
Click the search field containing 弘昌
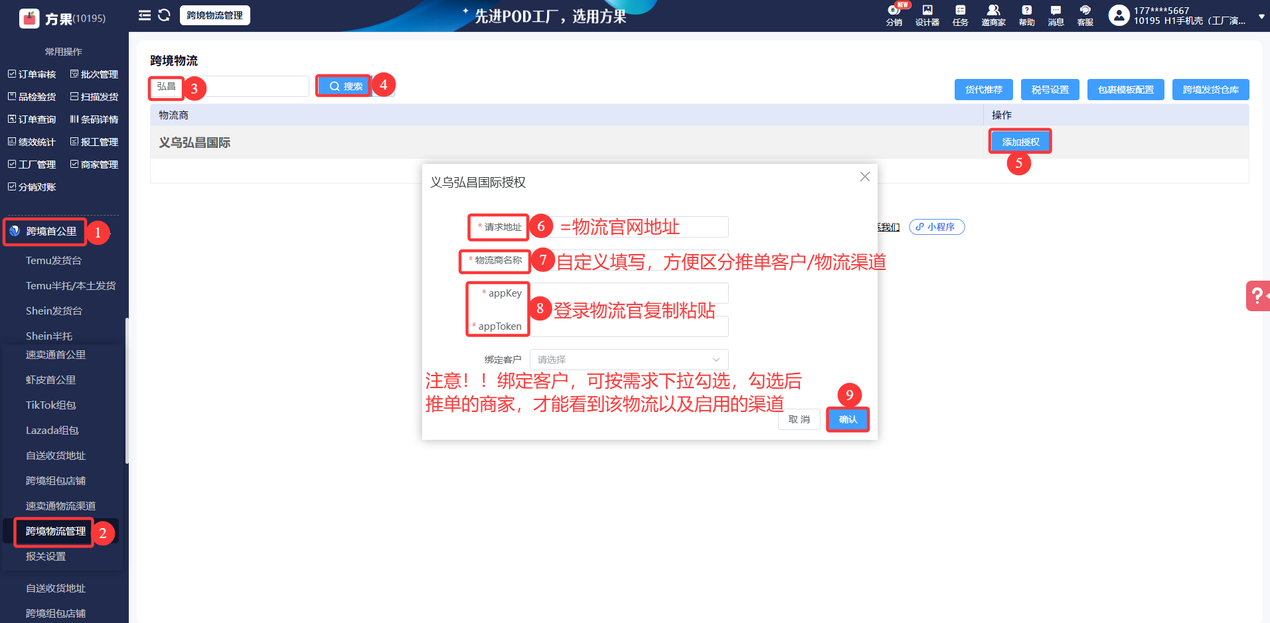(x=229, y=86)
